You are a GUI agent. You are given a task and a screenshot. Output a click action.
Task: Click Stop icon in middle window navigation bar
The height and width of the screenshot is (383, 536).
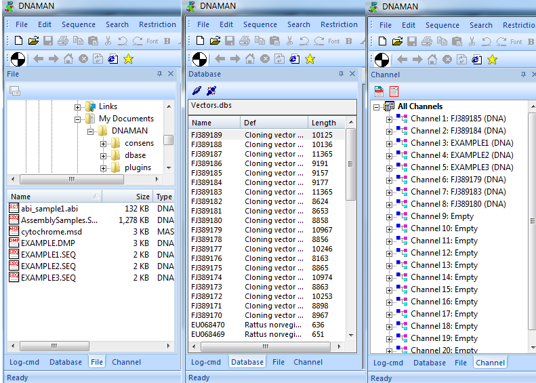point(265,59)
